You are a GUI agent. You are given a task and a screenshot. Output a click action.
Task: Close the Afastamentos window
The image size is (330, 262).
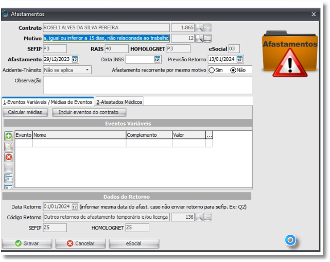[x=314, y=14]
